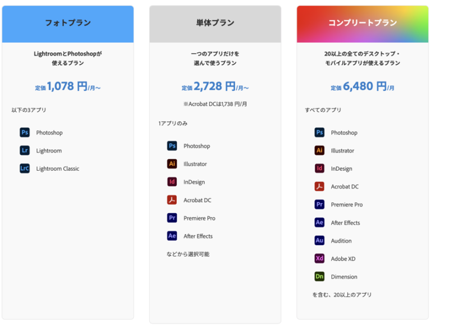Click Adobe XD icon in Complete plan
The width and height of the screenshot is (449, 325).
(x=319, y=258)
